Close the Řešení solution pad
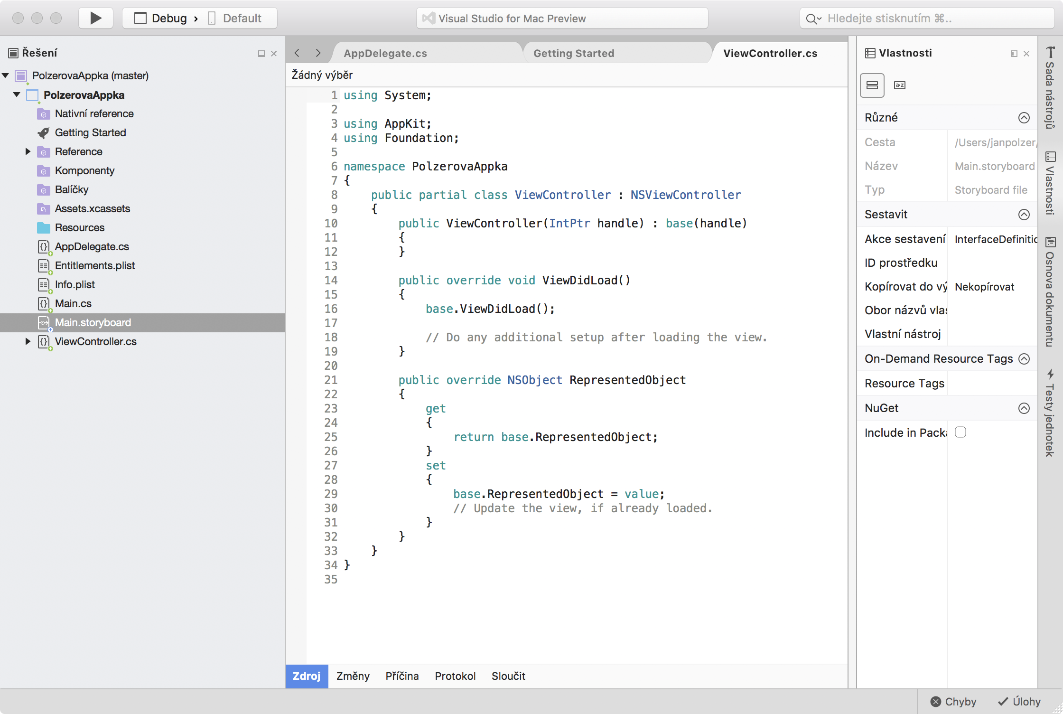 [274, 54]
